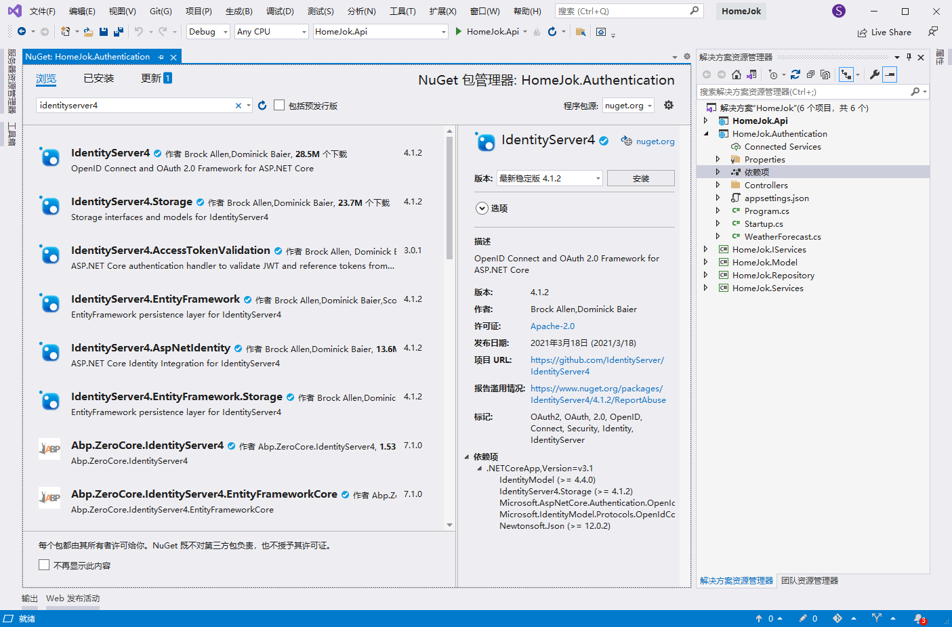Click the Git branch icon in status bar
Viewport: 952px width, 627px height.
click(x=877, y=618)
